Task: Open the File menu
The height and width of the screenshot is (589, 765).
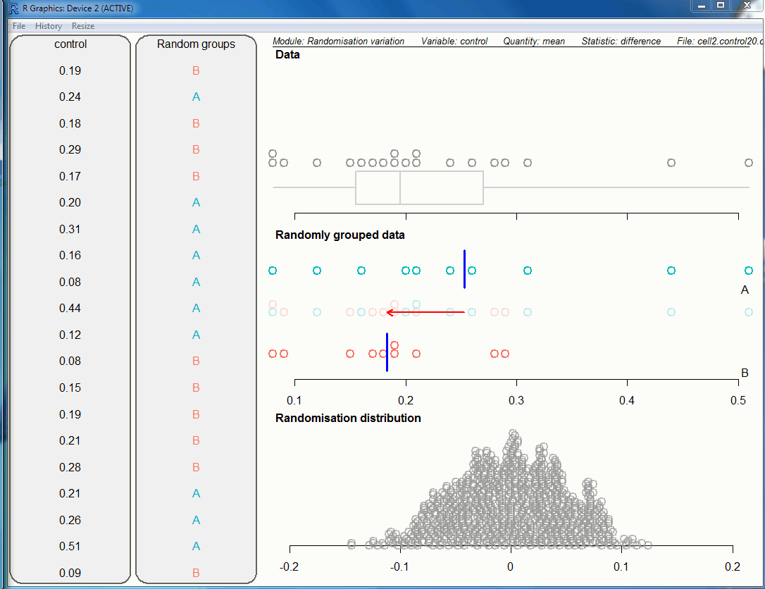Action: coord(19,26)
